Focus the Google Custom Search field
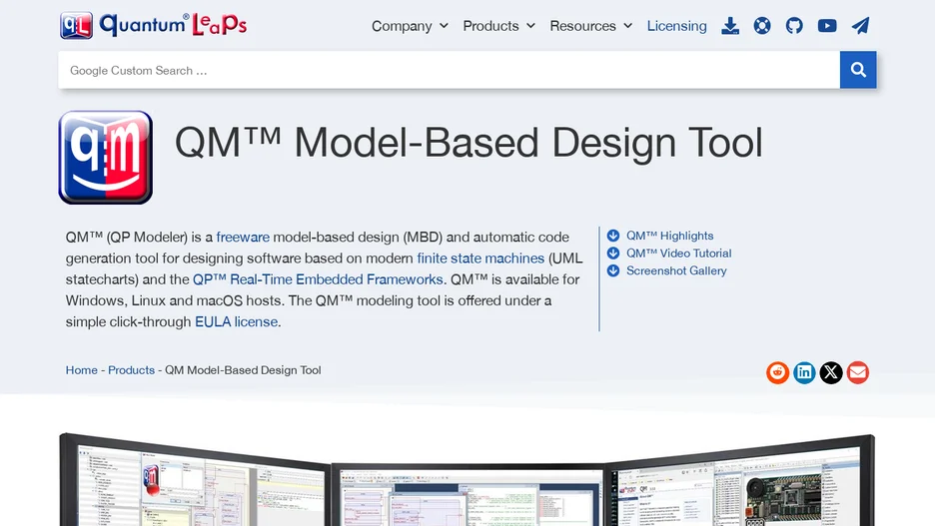 449,70
